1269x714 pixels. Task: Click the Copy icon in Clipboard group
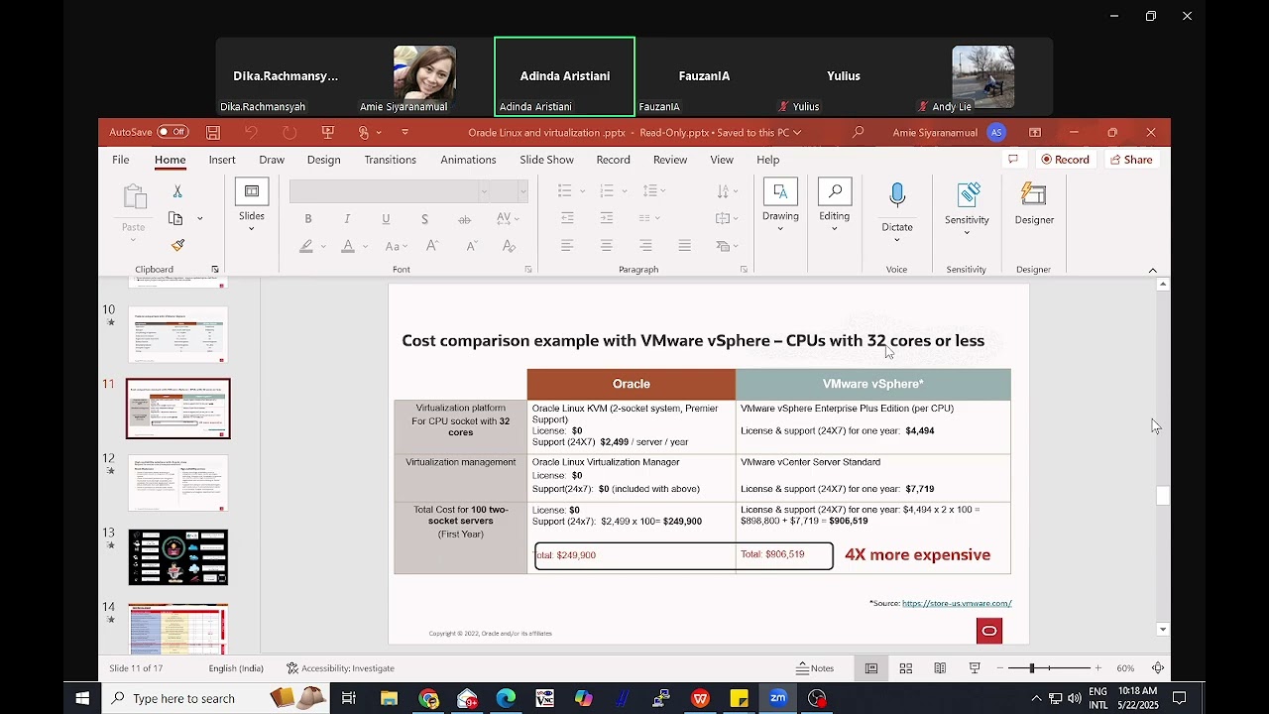tap(175, 218)
